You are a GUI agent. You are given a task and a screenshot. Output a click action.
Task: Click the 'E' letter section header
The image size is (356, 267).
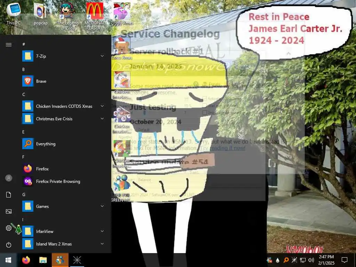(23, 132)
